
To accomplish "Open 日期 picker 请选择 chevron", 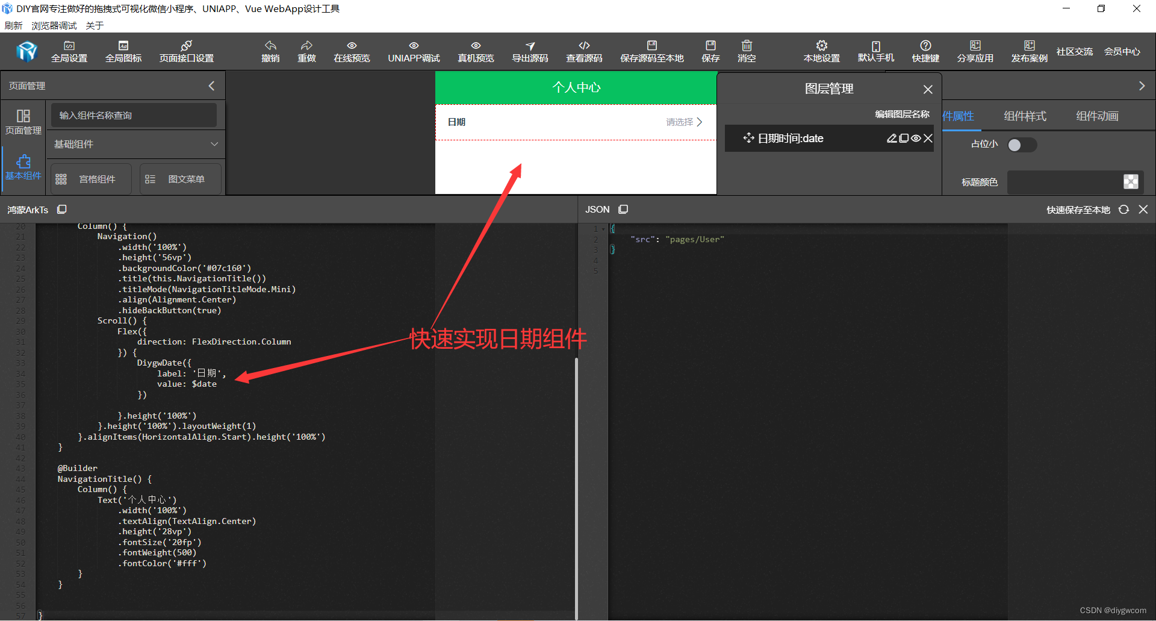I will (699, 122).
